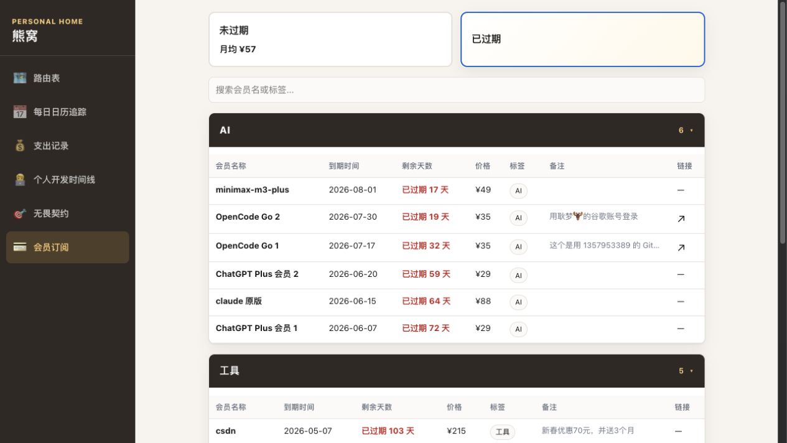This screenshot has width=787, height=443.
Task: Click the AI tag in ChatGPT Plus 会员 2 row
Action: pyautogui.click(x=518, y=275)
